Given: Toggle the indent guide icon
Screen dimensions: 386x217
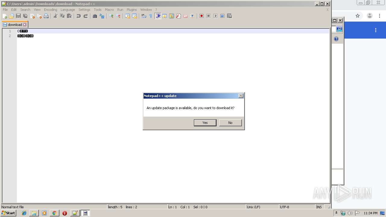Looking at the screenshot, I should click(158, 16).
